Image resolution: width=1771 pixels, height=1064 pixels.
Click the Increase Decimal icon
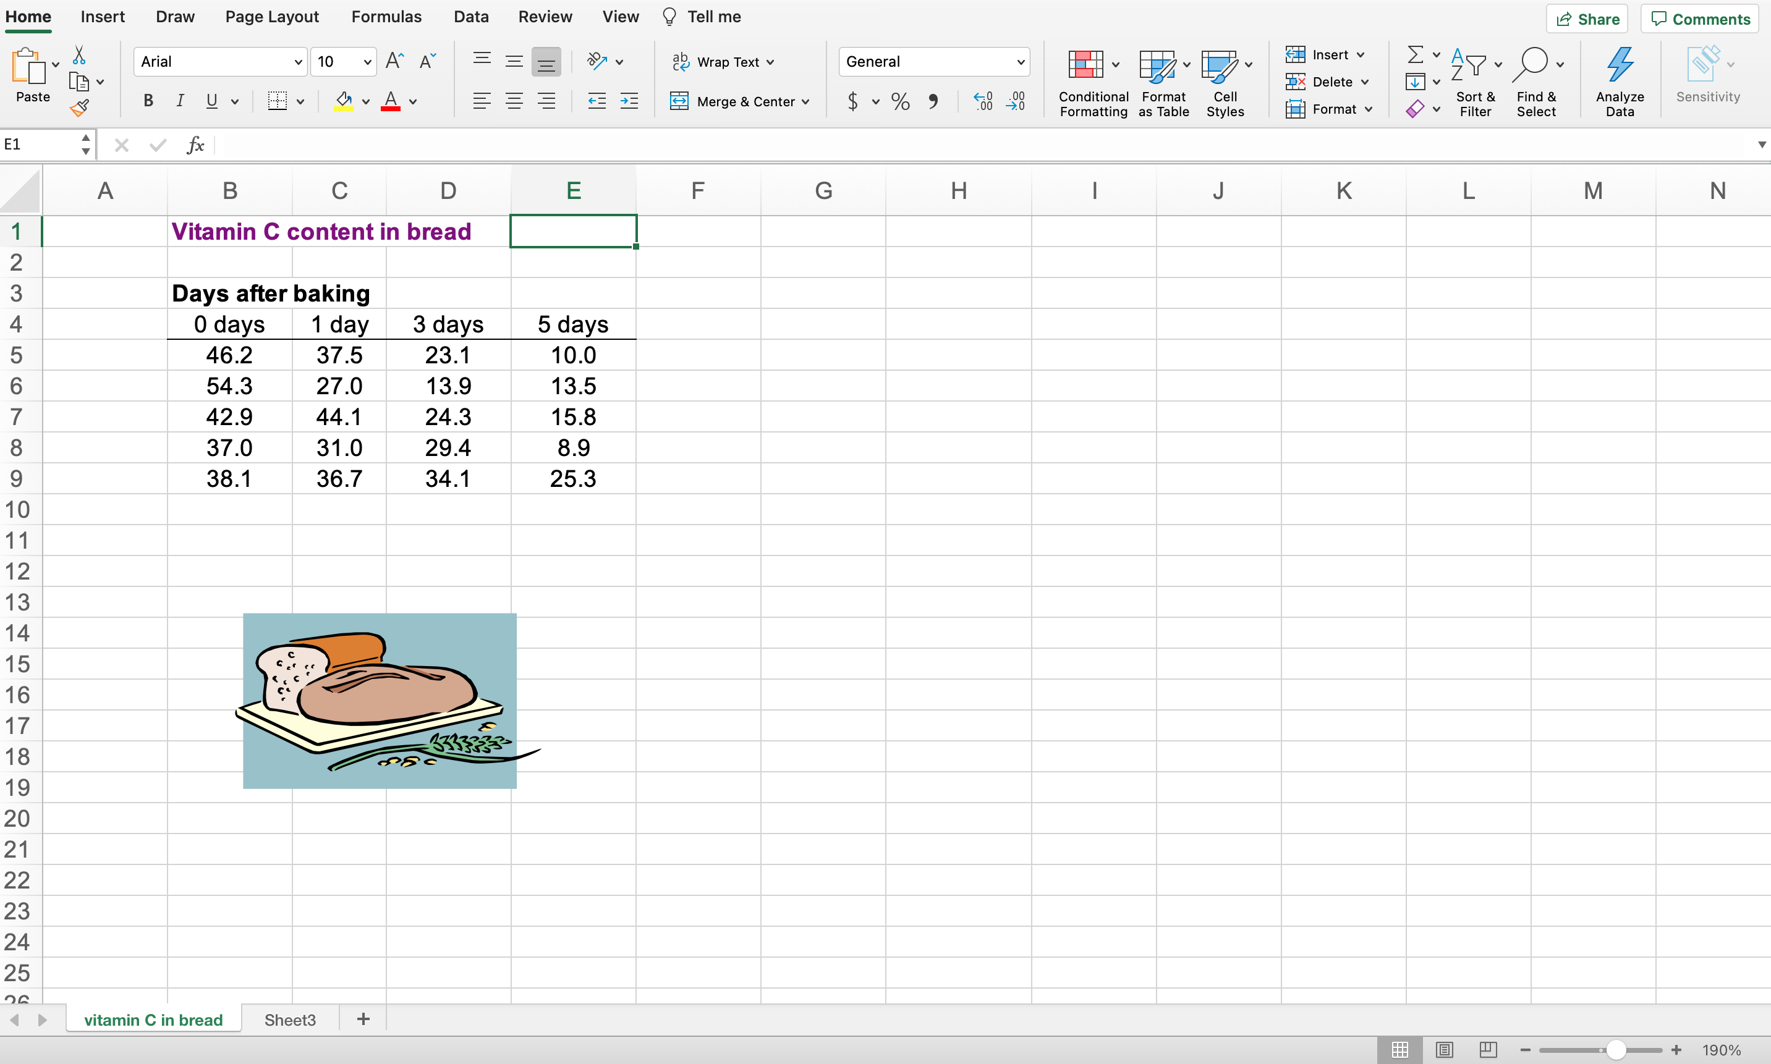tap(983, 102)
